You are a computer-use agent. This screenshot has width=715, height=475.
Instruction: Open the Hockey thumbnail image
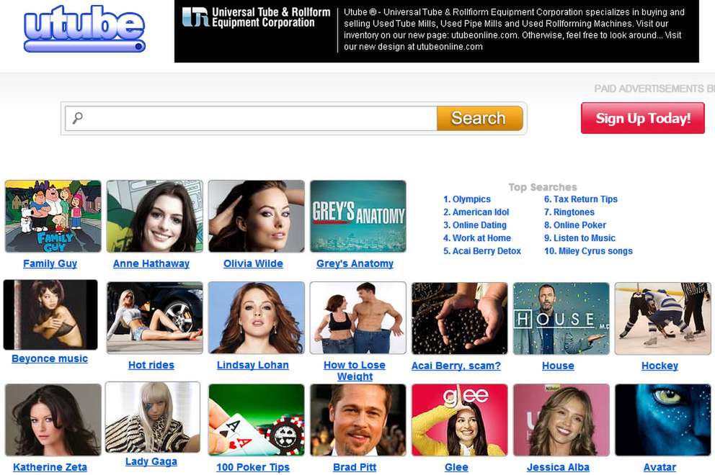pos(662,318)
